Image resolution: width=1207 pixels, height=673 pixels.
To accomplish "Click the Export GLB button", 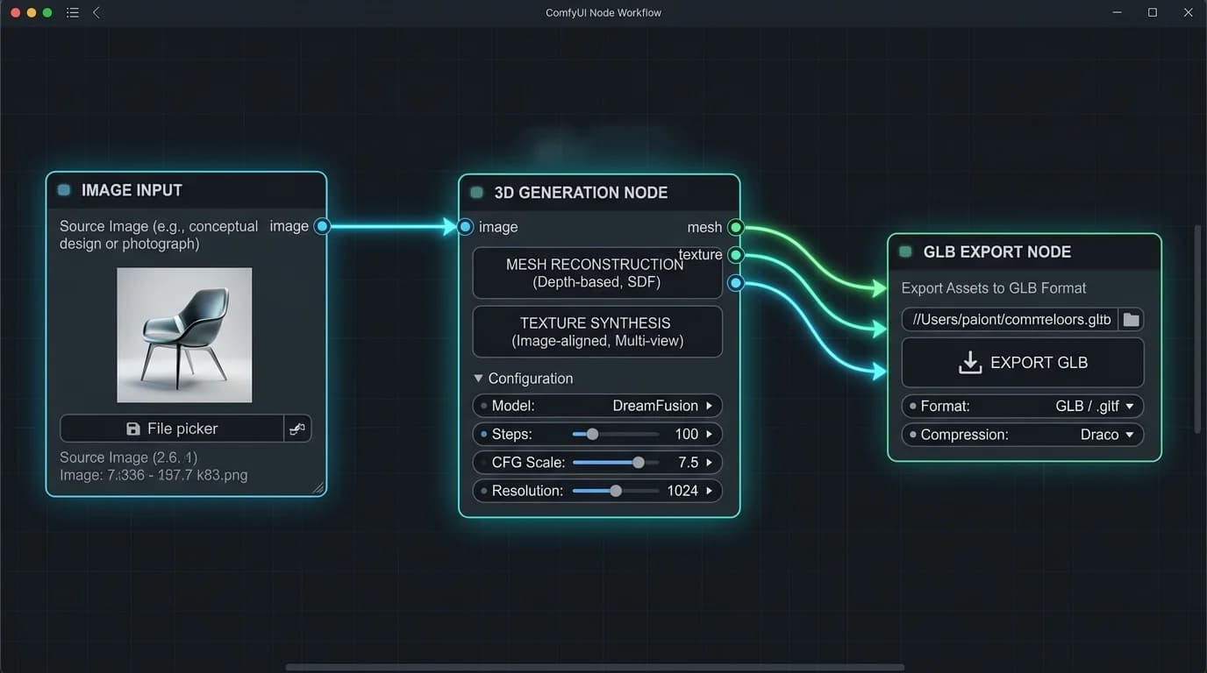I will (1023, 363).
